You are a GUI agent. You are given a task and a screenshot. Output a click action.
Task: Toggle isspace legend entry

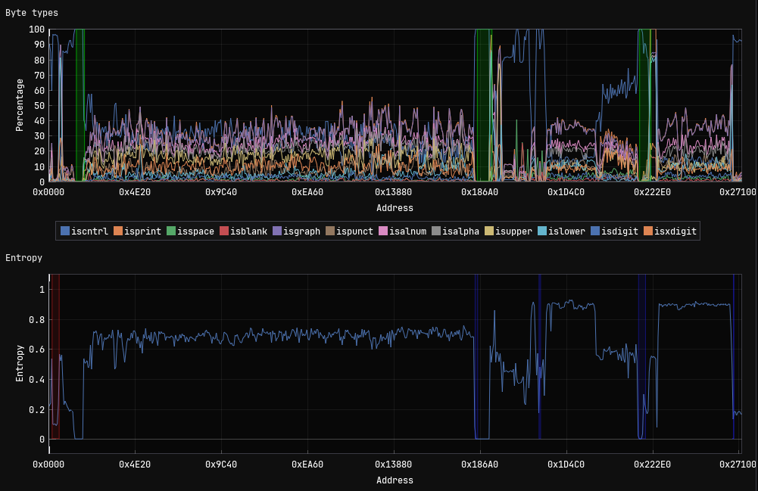(x=190, y=232)
